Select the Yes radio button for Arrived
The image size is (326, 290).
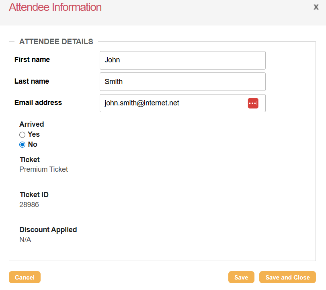point(23,135)
